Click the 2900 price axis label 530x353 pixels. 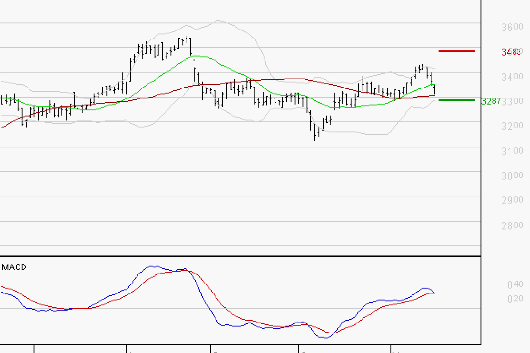(x=512, y=201)
